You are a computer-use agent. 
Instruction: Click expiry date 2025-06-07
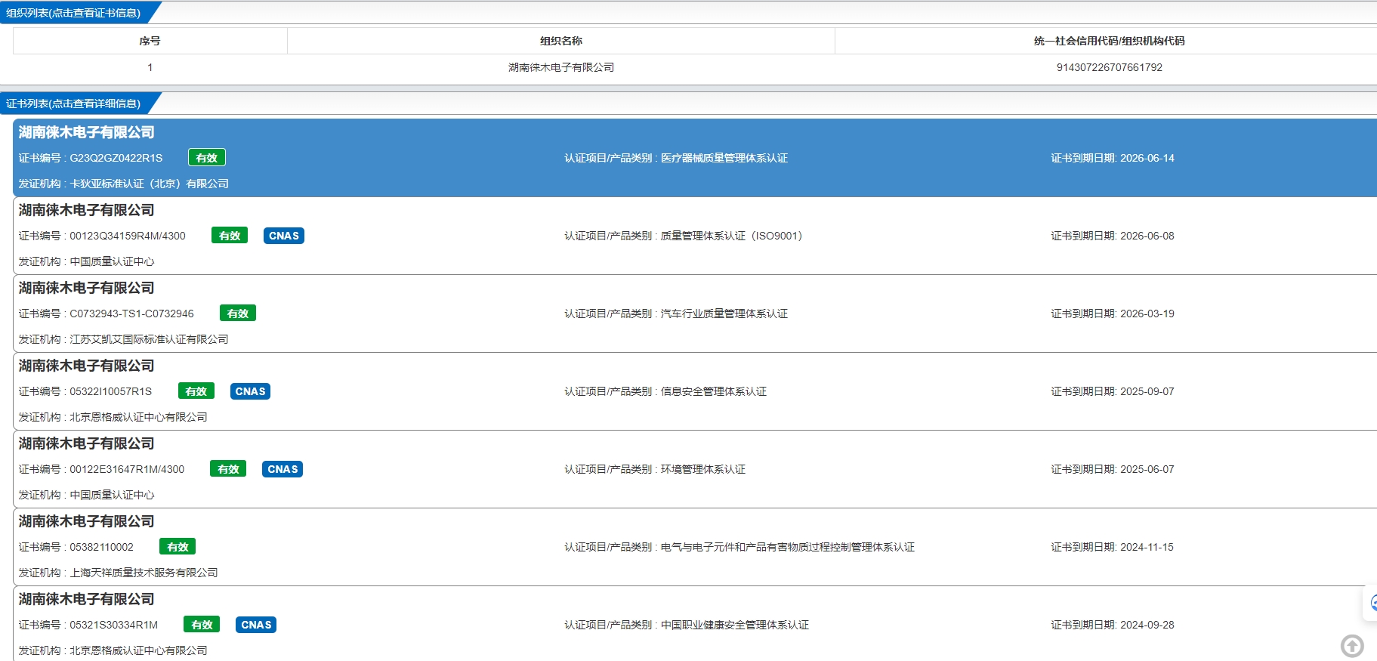point(1147,469)
